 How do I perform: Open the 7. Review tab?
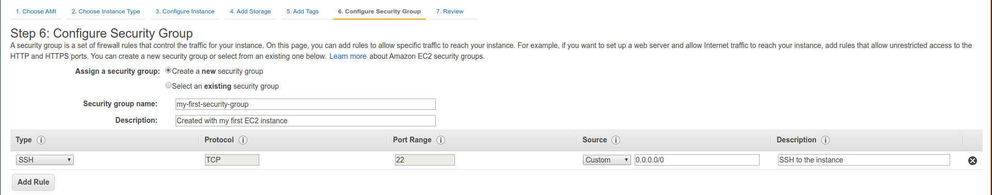tap(450, 11)
